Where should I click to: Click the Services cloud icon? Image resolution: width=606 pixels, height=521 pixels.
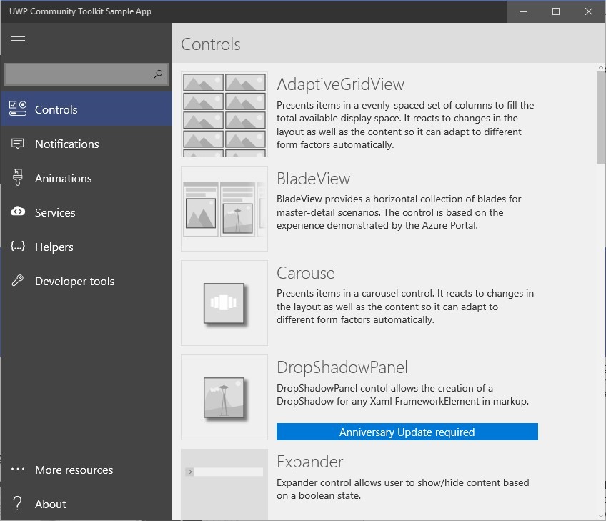[x=18, y=211]
